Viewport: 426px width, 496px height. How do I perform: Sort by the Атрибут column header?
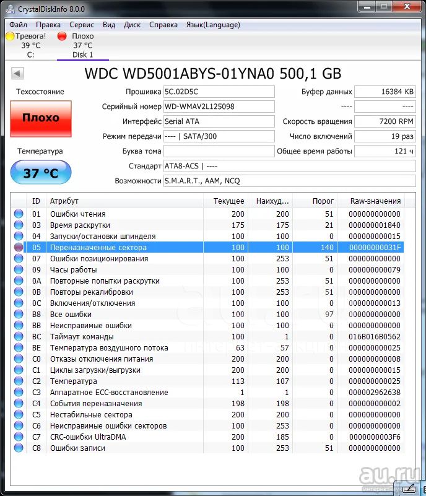coord(124,201)
